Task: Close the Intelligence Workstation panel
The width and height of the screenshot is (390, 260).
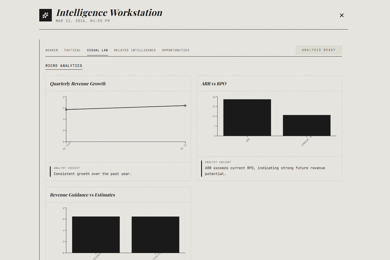Action: point(342,15)
